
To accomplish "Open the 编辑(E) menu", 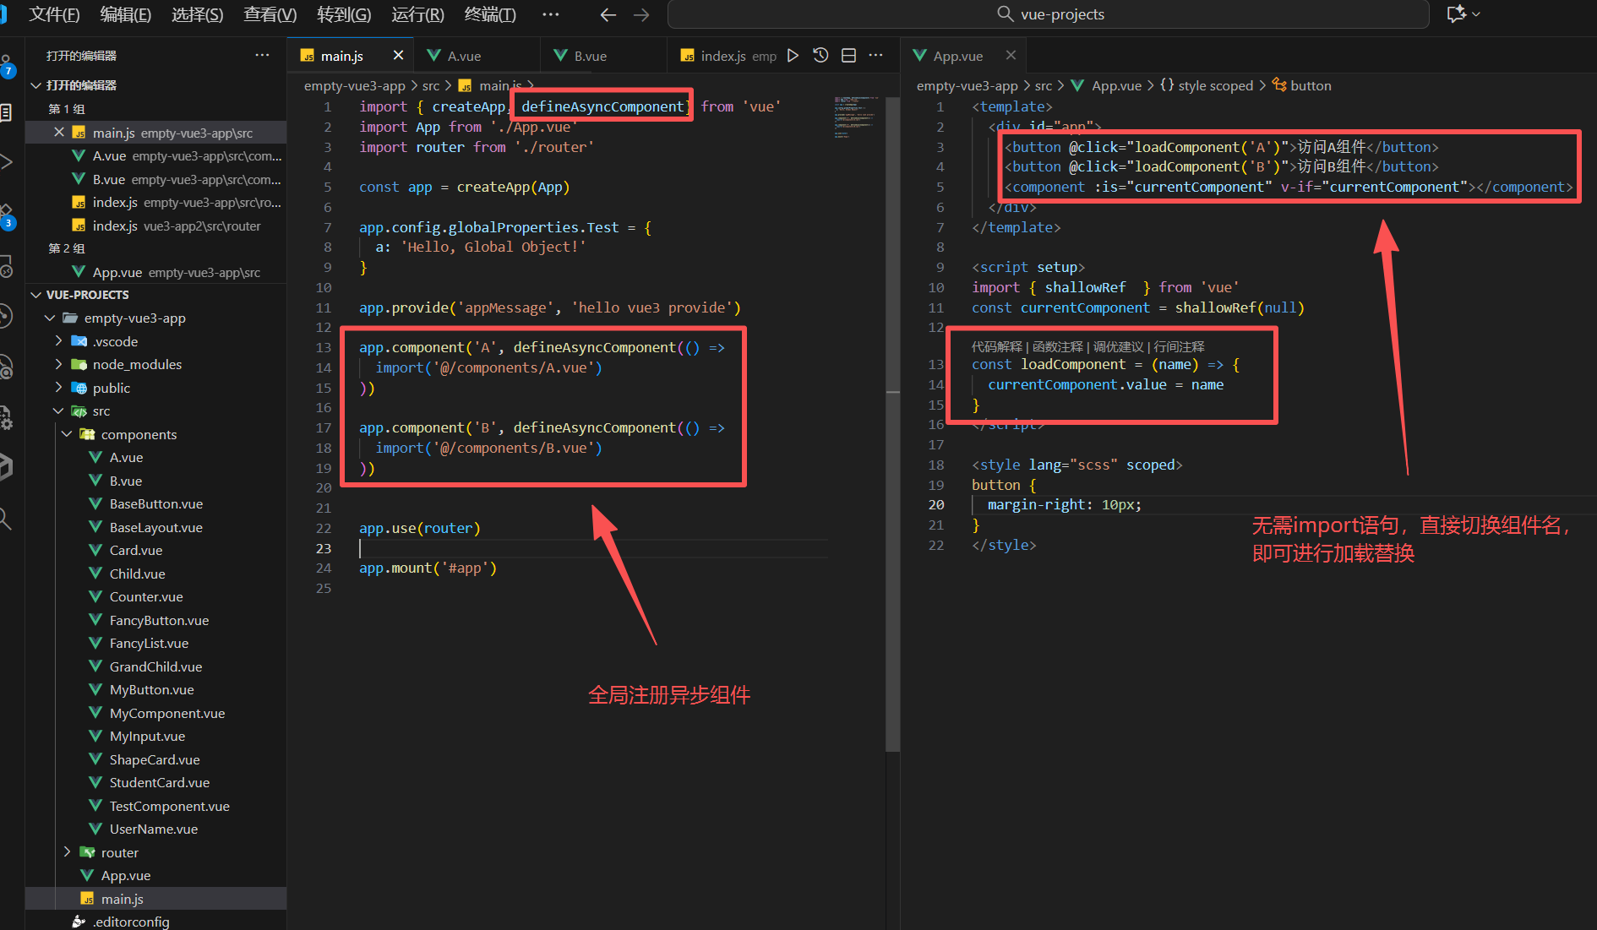I will [125, 14].
